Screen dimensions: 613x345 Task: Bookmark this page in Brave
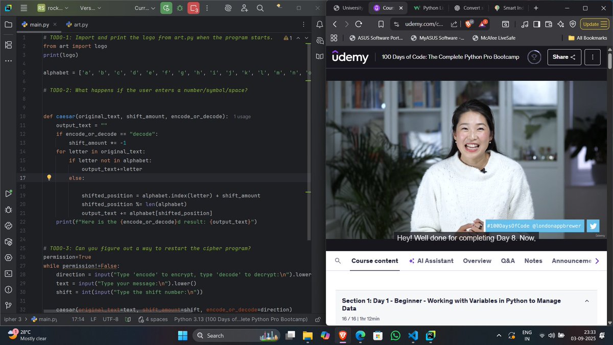(381, 24)
